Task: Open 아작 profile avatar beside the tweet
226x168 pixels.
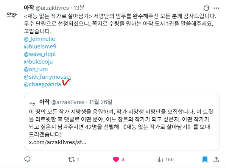Action: 12,15
